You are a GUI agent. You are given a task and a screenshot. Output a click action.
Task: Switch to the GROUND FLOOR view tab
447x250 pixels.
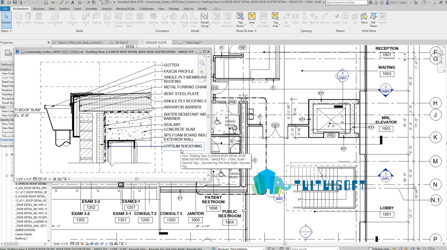(156, 42)
